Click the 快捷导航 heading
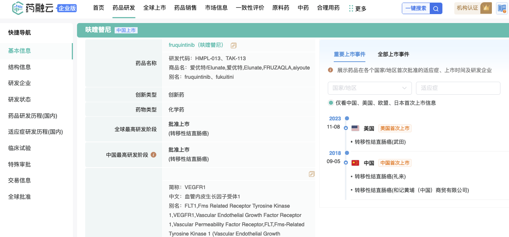The image size is (509, 237). click(19, 33)
